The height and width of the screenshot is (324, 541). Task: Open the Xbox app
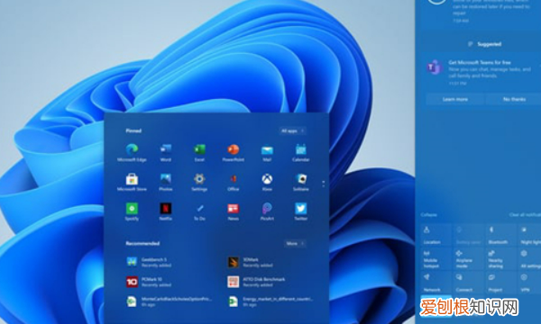(267, 182)
